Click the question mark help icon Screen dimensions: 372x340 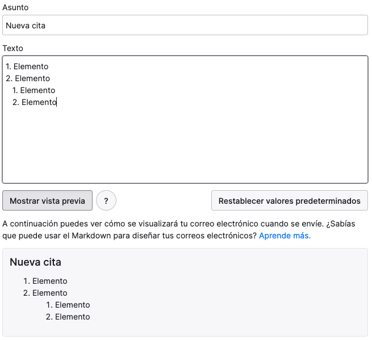tap(106, 200)
